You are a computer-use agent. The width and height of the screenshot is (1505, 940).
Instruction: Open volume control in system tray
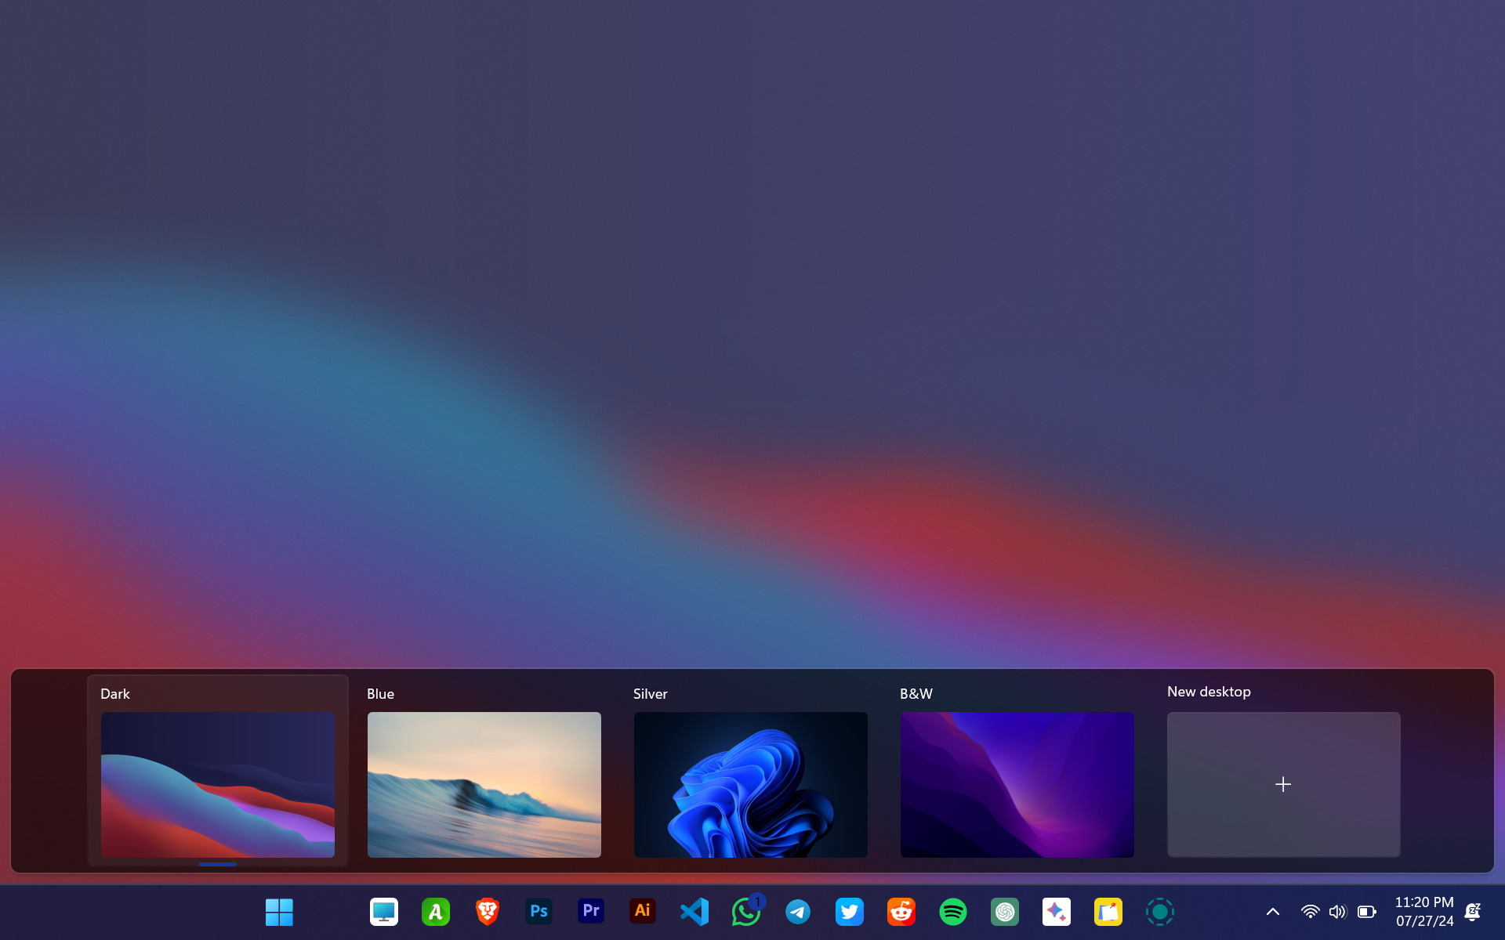pos(1337,912)
